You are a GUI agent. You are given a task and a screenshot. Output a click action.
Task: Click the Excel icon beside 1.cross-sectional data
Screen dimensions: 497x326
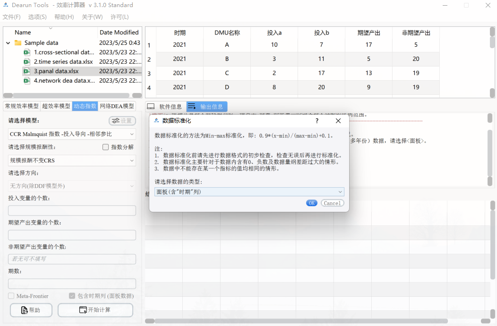(26, 52)
